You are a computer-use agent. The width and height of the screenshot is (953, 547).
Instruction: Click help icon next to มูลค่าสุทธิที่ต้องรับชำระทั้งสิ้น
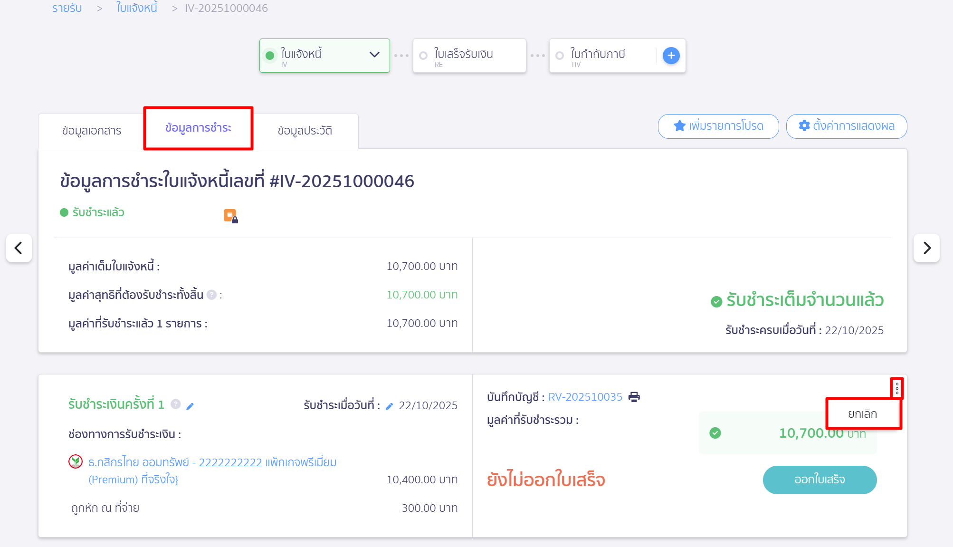pyautogui.click(x=212, y=295)
